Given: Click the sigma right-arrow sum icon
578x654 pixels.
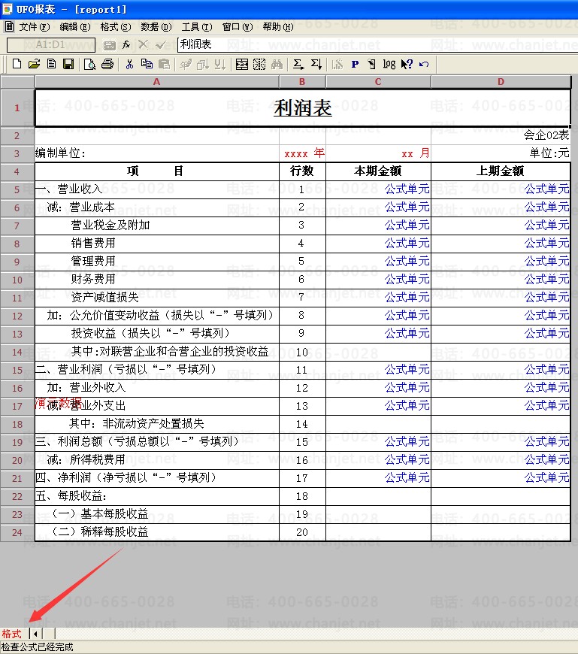Looking at the screenshot, I should click(298, 64).
